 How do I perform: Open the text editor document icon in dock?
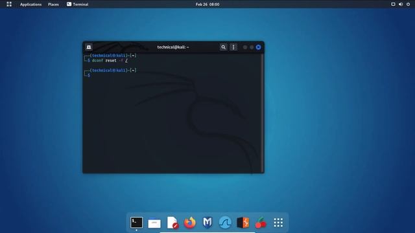click(x=172, y=223)
